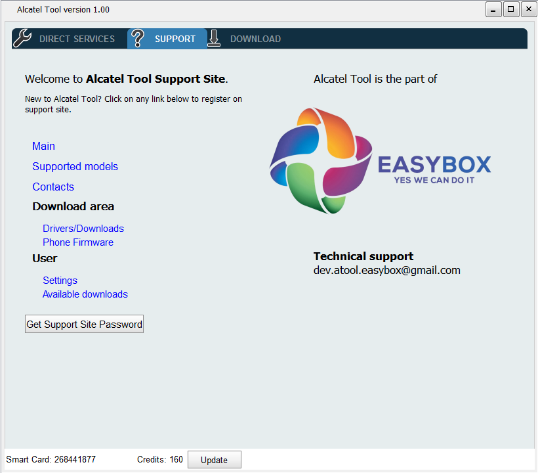This screenshot has width=538, height=473.
Task: Click the Alcatel Tool version 1.00 title
Action: tap(64, 10)
